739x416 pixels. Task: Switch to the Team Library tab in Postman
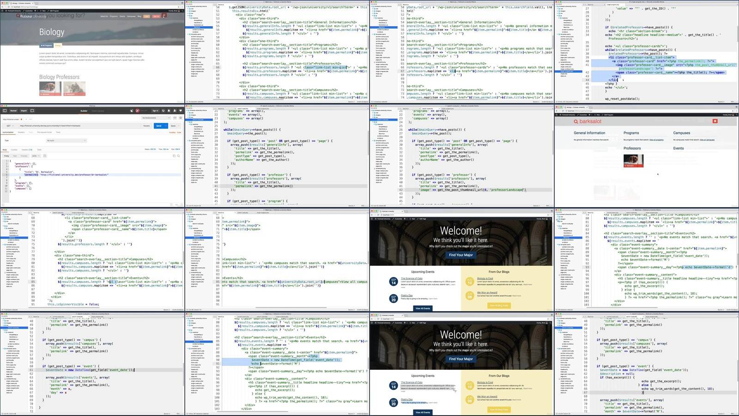tap(98, 111)
